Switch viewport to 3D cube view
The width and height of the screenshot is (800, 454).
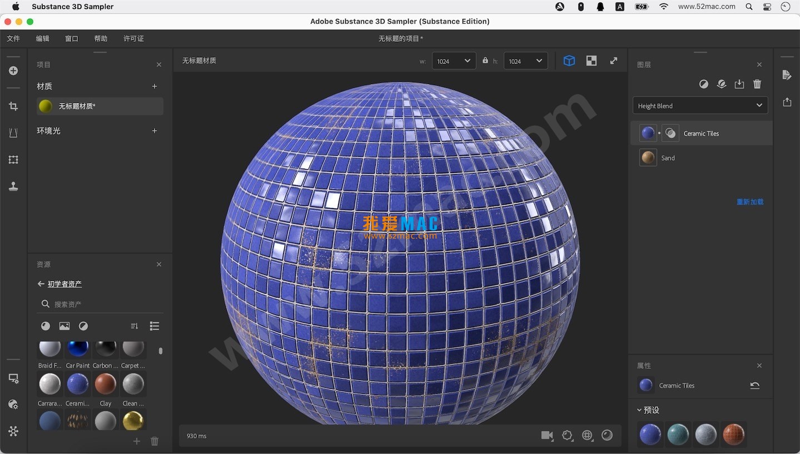pyautogui.click(x=569, y=61)
